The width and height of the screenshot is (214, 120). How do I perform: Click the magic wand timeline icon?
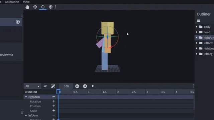click(x=53, y=86)
